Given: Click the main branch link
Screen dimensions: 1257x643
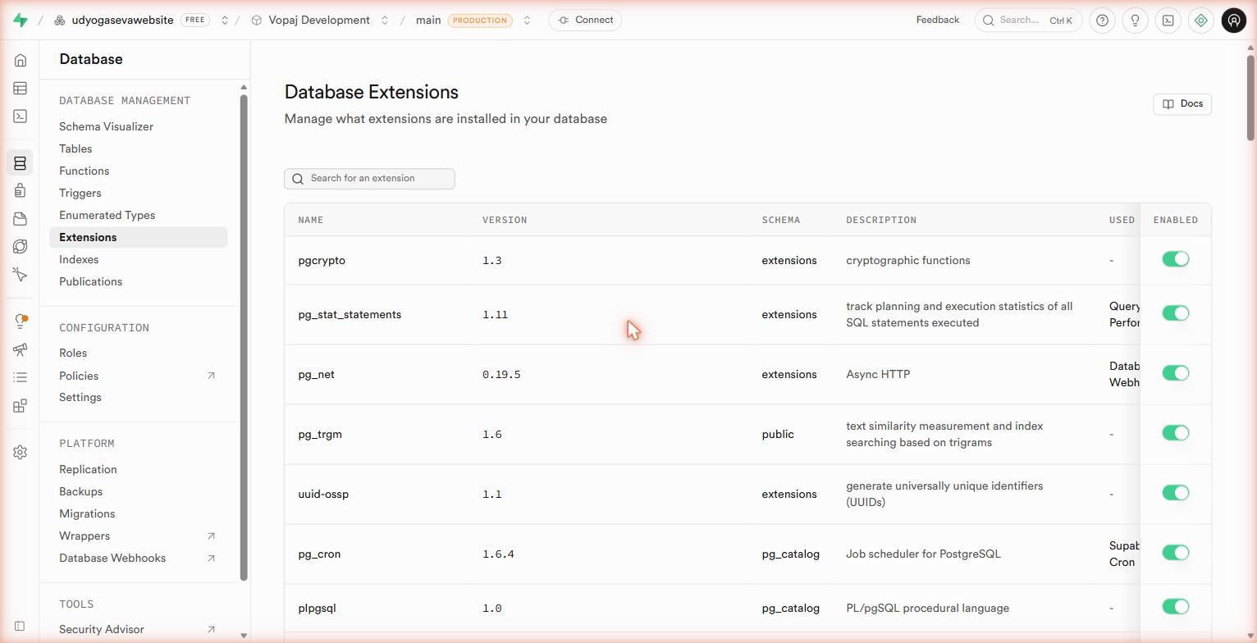Looking at the screenshot, I should pos(428,21).
